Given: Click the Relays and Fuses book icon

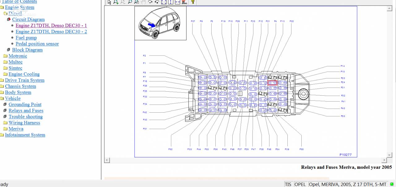Looking at the screenshot, I should pos(5,110).
